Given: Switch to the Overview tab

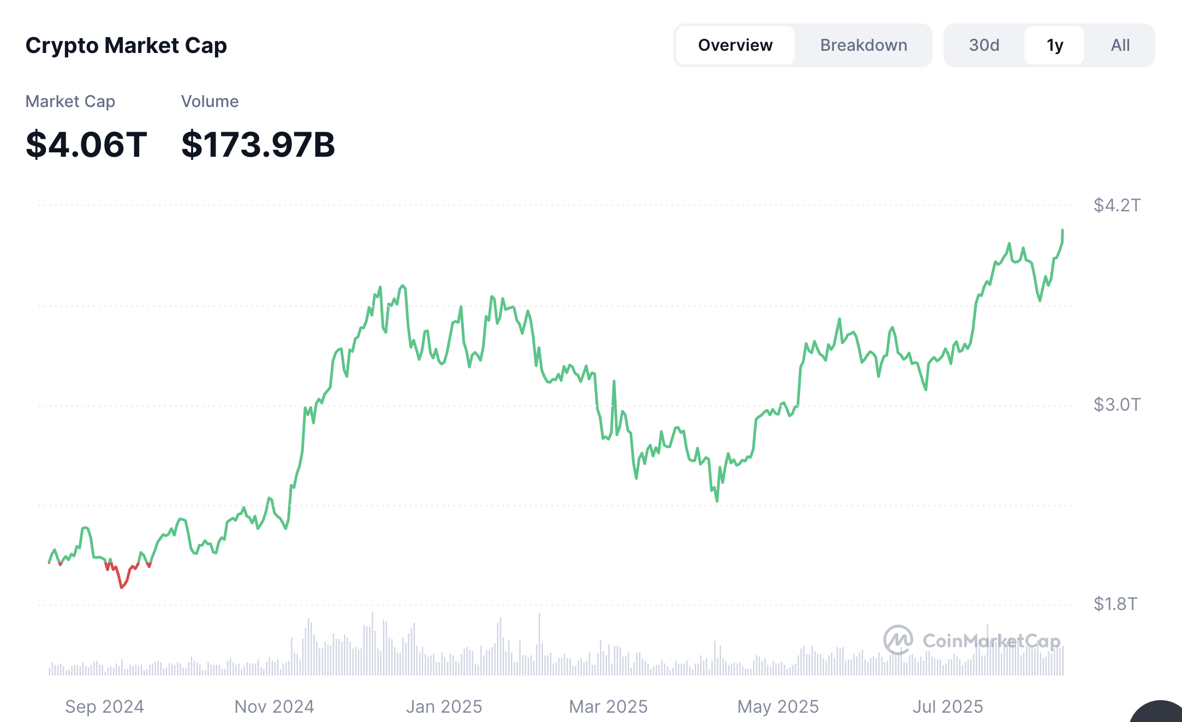Looking at the screenshot, I should pyautogui.click(x=735, y=45).
